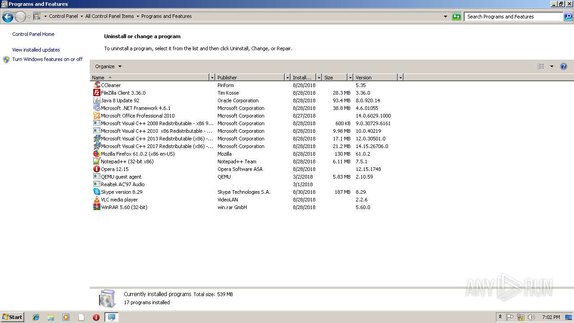Click the refresh button beside address bar
Viewport: 574px width, 323px height.
457,17
